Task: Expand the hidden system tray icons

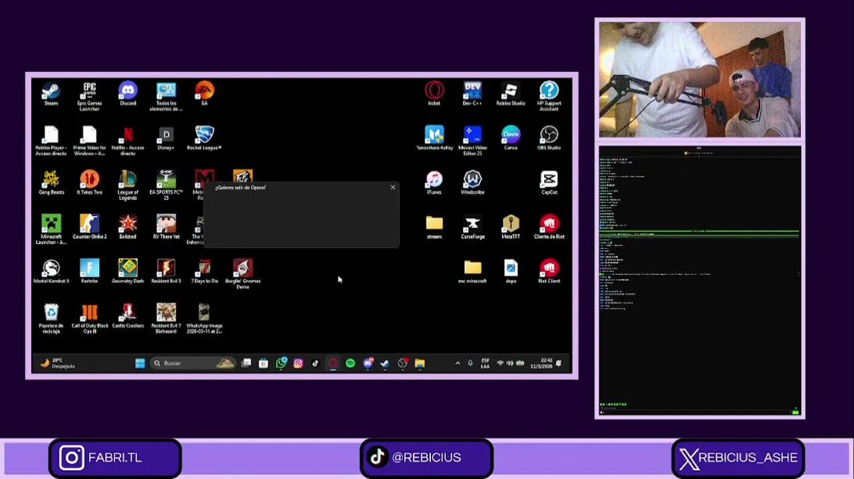Action: [x=457, y=363]
